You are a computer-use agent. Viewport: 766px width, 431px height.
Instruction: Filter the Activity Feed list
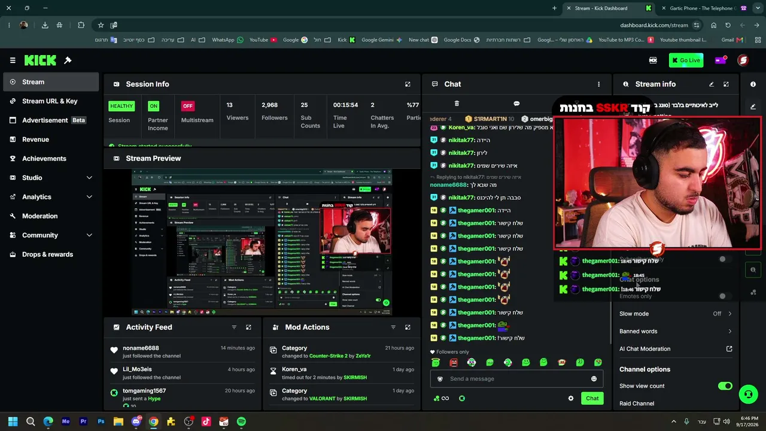coord(234,327)
